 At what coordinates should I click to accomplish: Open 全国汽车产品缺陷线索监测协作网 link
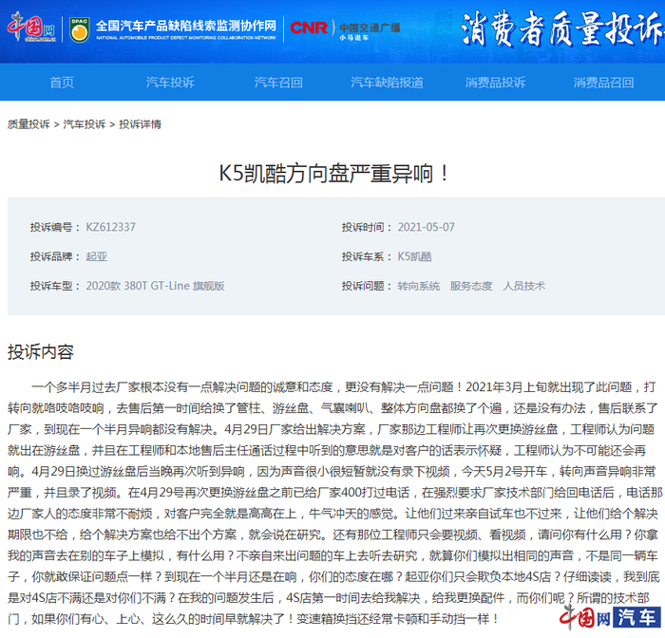(186, 28)
